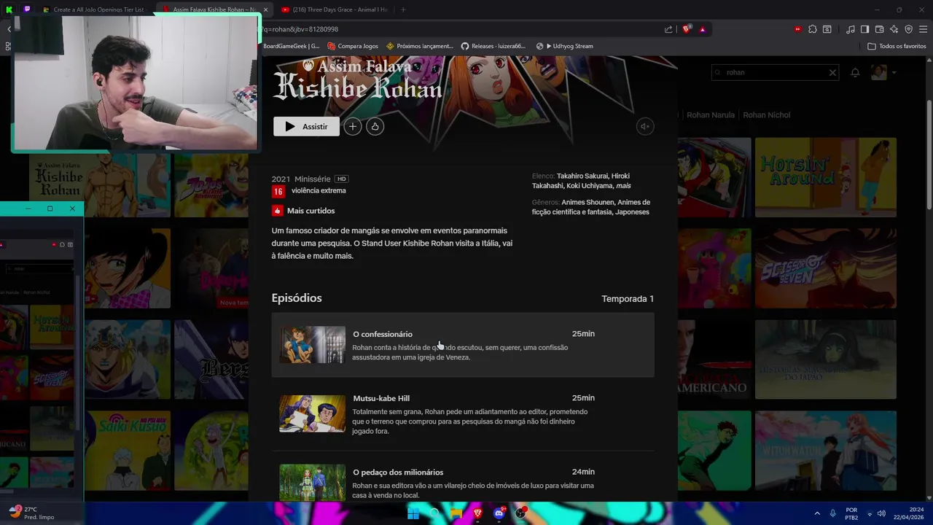Switch to the JoJo Openings Tier List tab
933x525 pixels.
point(93,9)
